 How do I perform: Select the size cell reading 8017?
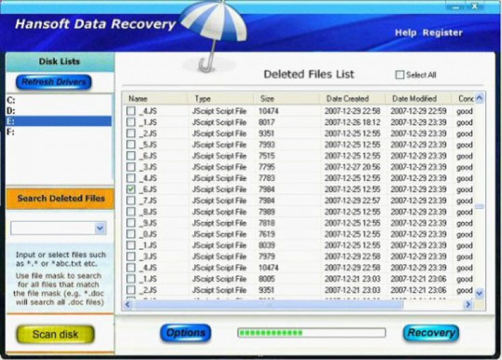pos(266,122)
